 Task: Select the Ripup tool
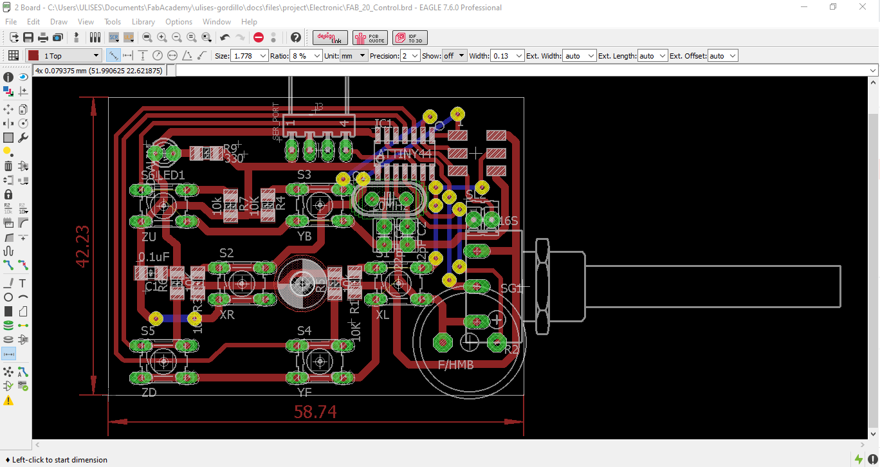point(23,265)
